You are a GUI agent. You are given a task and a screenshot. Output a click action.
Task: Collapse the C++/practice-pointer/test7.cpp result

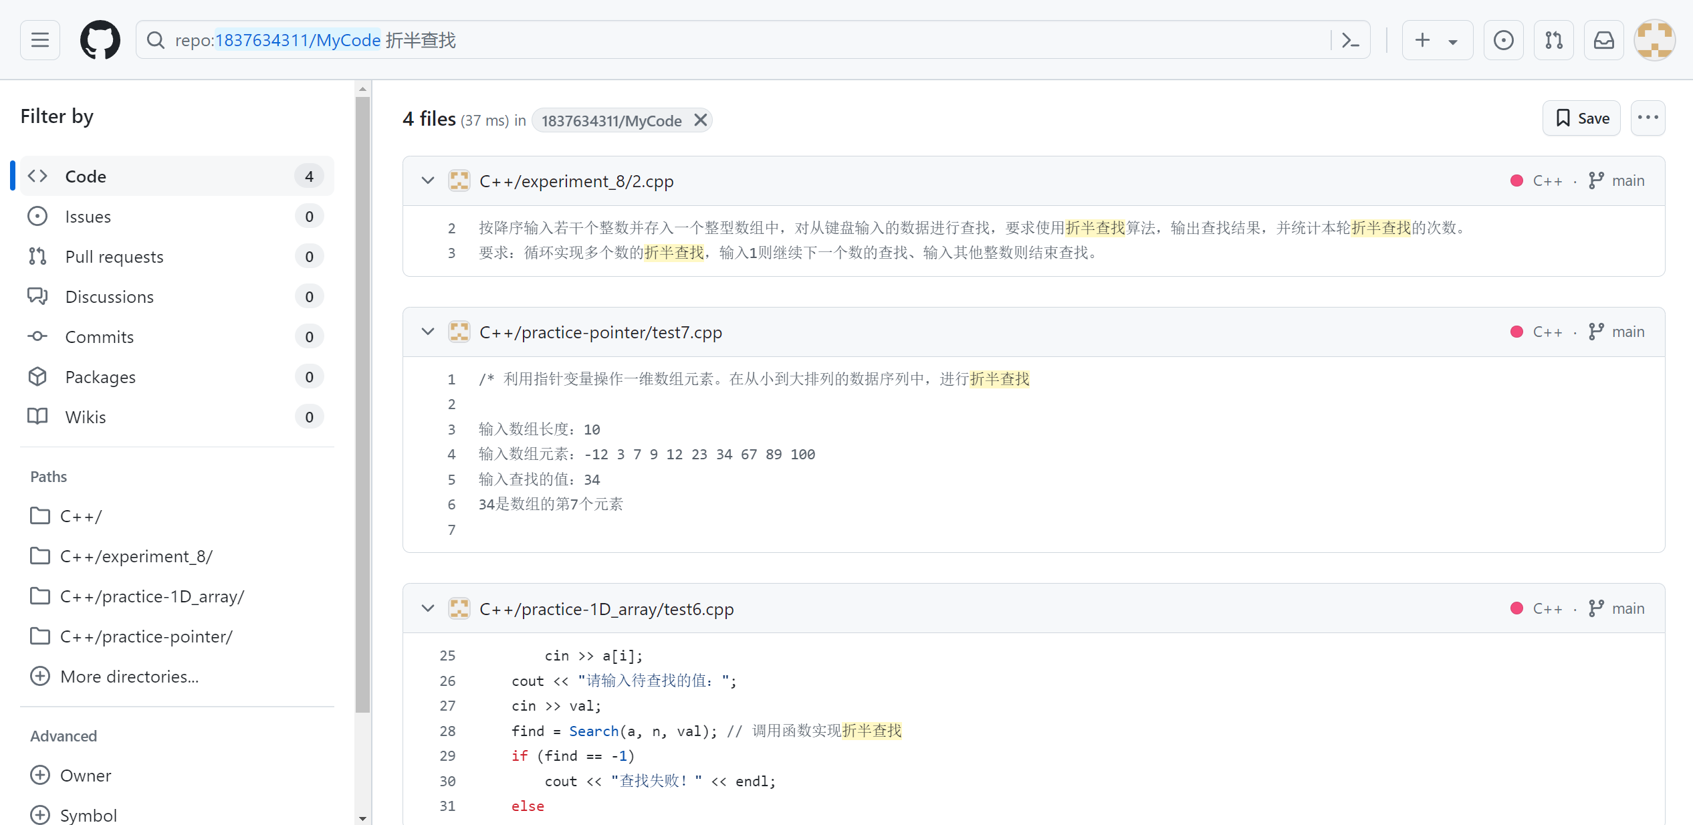coord(427,332)
